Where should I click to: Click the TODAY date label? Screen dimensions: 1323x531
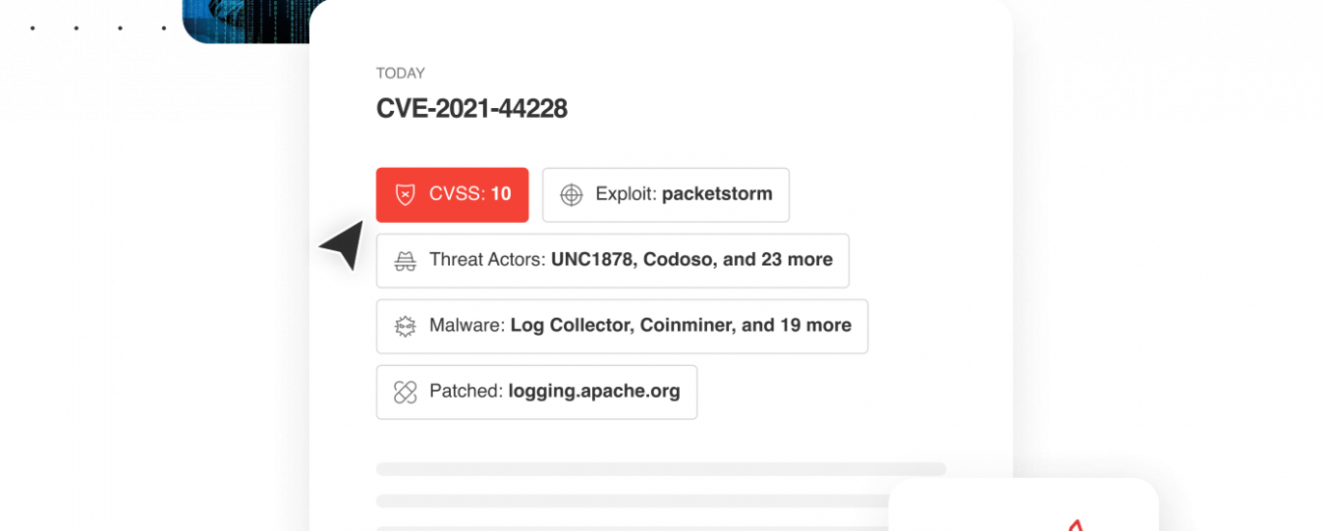400,73
